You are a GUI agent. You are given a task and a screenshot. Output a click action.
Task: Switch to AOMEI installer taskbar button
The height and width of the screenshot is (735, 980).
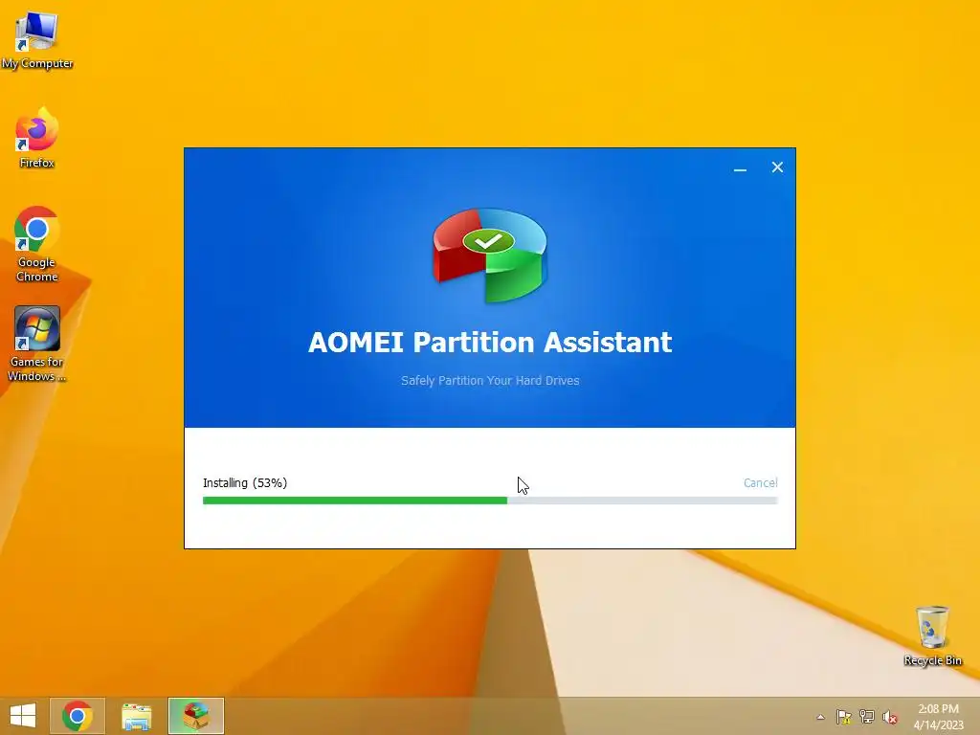click(195, 716)
